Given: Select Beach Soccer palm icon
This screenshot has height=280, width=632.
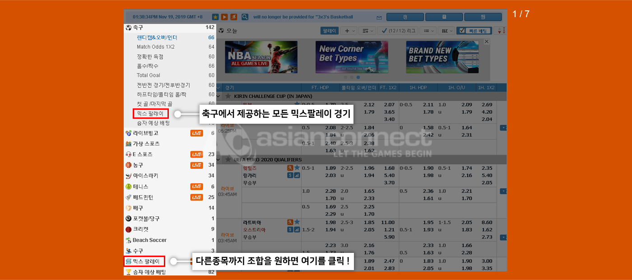Looking at the screenshot, I should [129, 240].
